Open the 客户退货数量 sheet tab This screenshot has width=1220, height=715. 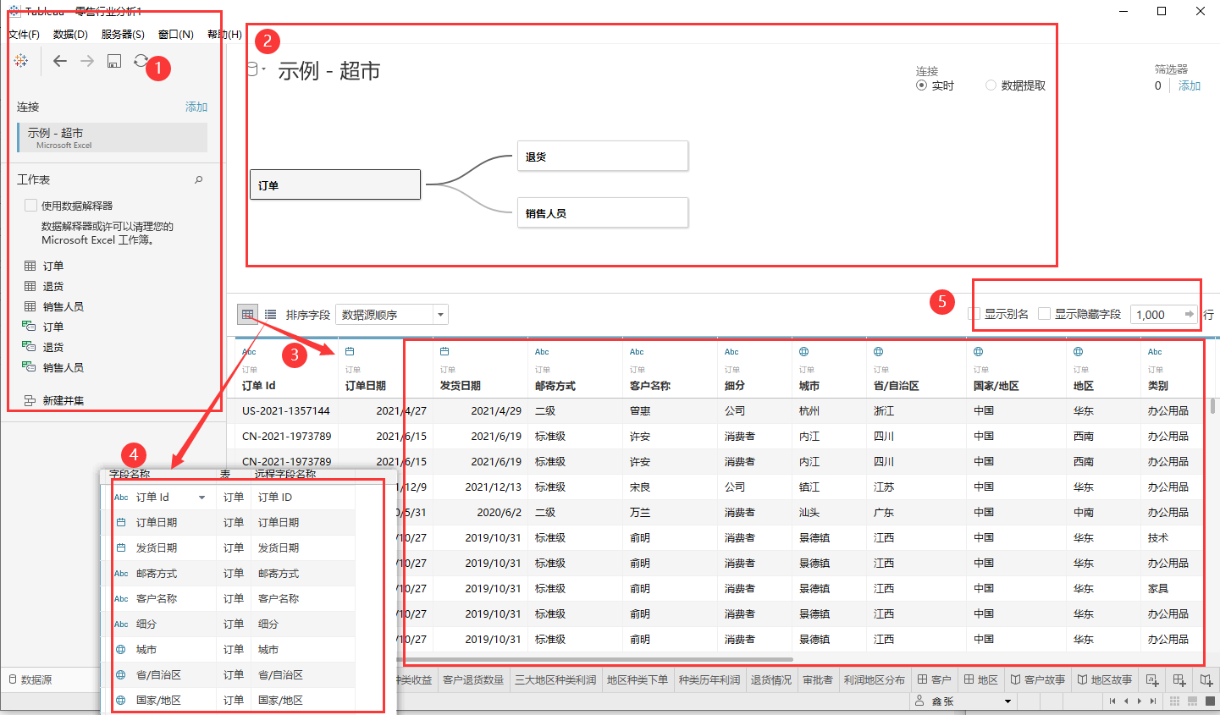click(x=473, y=679)
